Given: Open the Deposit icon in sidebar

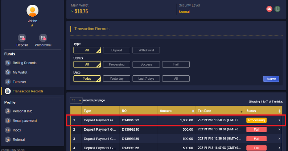Looking at the screenshot, I should click(x=22, y=38).
